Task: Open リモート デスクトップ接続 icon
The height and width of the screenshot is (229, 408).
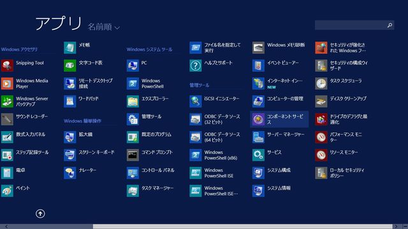Action: pyautogui.click(x=70, y=83)
